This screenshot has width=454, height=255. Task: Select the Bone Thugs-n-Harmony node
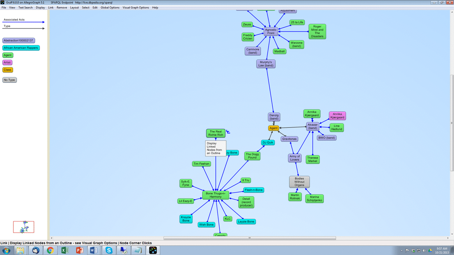tap(216, 195)
